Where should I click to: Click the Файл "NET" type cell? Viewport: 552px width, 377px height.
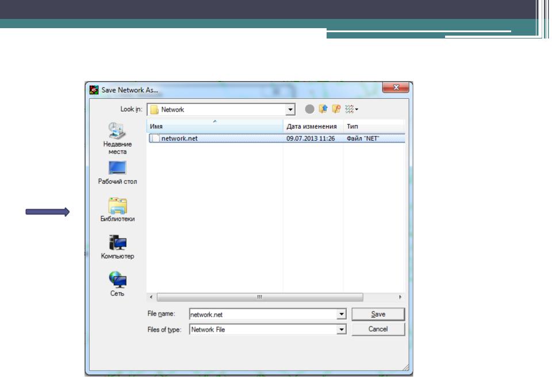coord(363,139)
